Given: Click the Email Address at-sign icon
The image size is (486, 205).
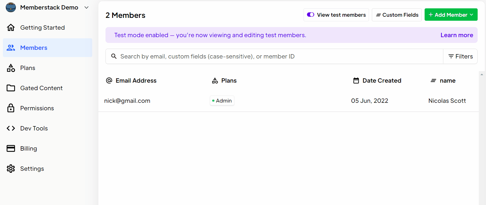Looking at the screenshot, I should [x=109, y=81].
